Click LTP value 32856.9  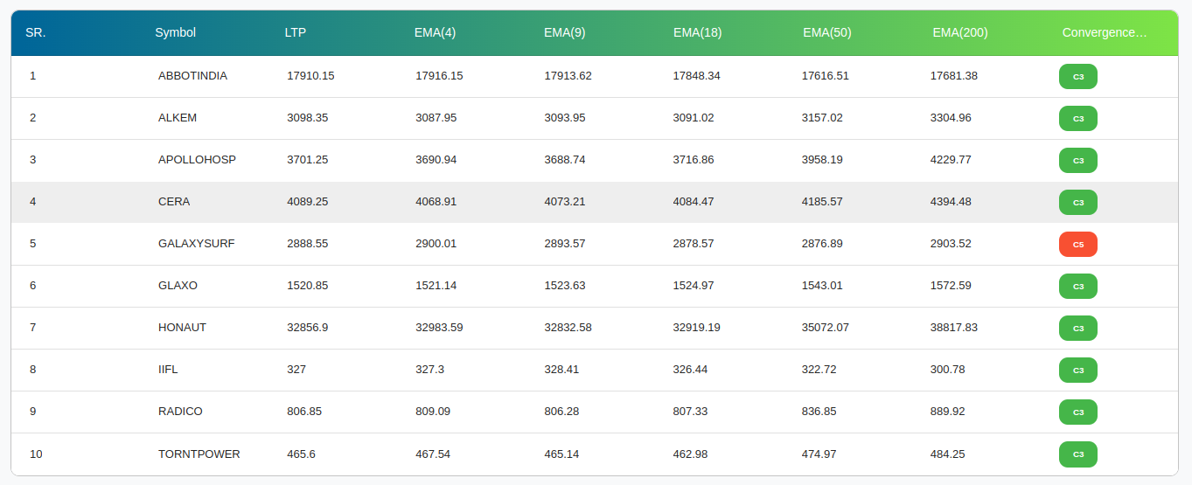[x=308, y=328]
